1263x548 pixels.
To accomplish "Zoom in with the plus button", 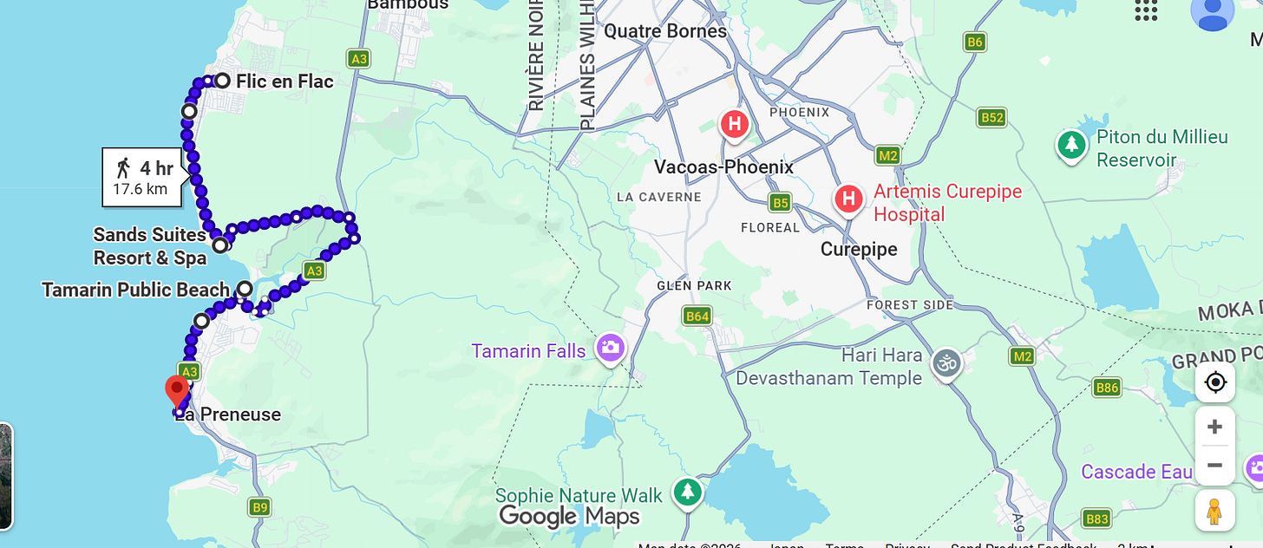I will coord(1215,427).
